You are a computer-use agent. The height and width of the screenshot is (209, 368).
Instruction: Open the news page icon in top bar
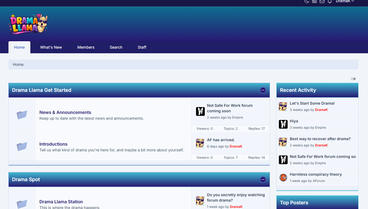[314, 1]
